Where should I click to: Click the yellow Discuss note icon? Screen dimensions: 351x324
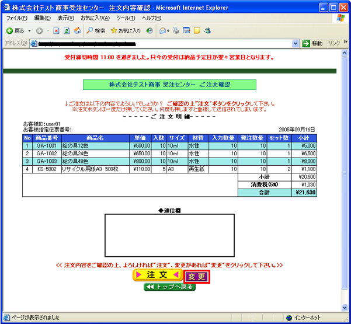tap(197, 31)
